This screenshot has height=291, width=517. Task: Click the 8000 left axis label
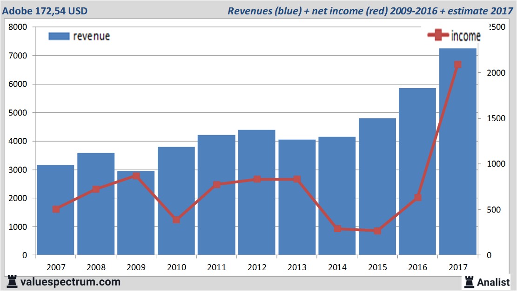pyautogui.click(x=18, y=27)
